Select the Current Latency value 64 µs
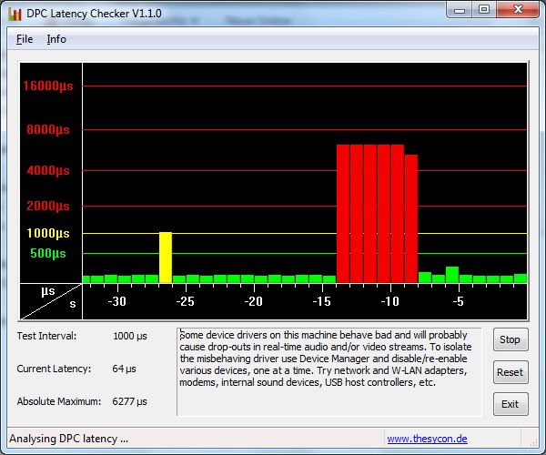 point(124,369)
